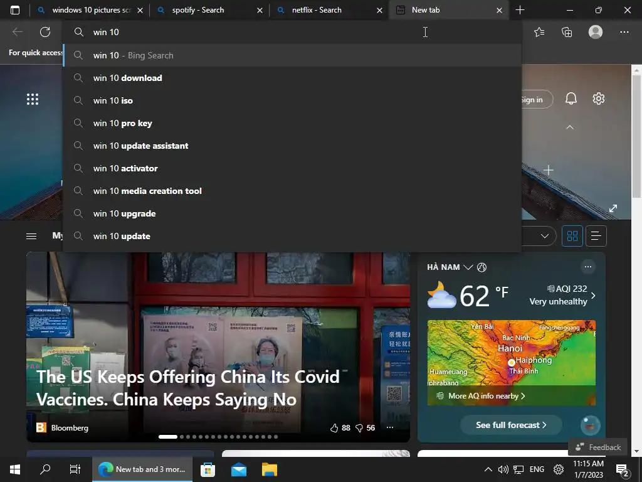Open volume control in tray

coord(503,469)
